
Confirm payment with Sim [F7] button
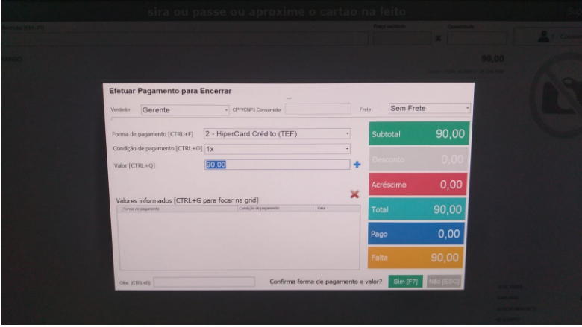[405, 282]
